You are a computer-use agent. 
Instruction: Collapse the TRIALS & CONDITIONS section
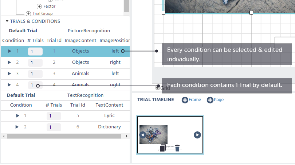7,21
